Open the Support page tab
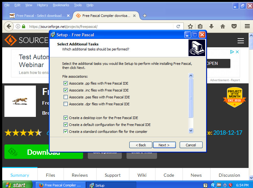Viewport: 253px width, 188px height. (113, 175)
